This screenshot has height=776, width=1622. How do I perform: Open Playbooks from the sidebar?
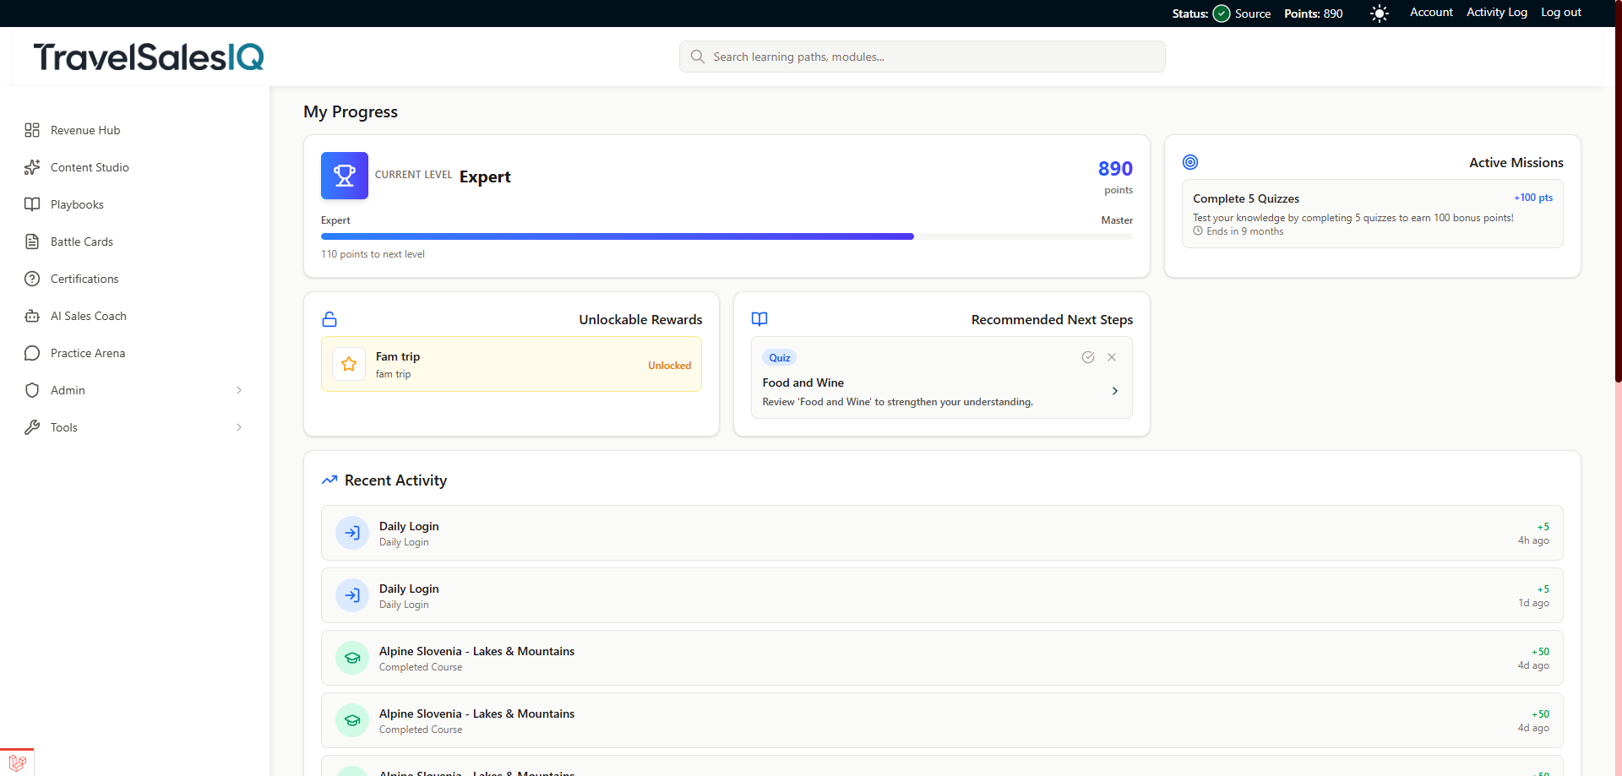point(78,203)
